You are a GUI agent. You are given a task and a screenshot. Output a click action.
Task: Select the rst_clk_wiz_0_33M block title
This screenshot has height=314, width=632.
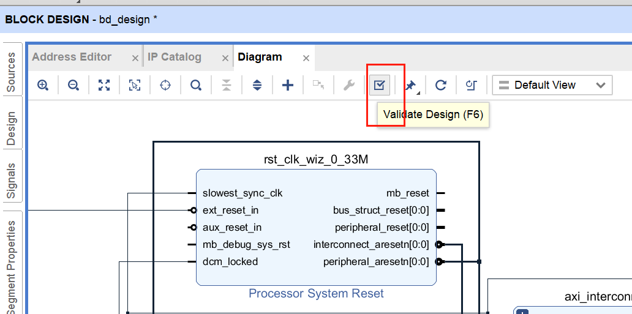point(316,160)
